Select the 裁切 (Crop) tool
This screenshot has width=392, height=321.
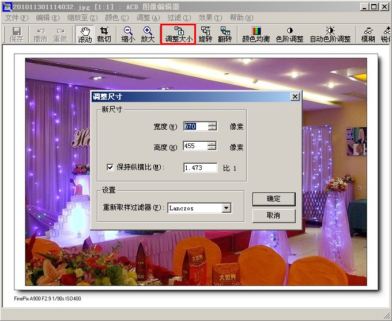pyautogui.click(x=104, y=35)
